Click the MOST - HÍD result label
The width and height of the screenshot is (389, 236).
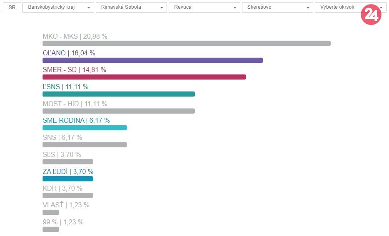(75, 104)
